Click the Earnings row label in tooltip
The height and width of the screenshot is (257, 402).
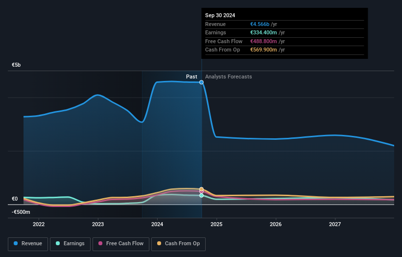point(215,32)
